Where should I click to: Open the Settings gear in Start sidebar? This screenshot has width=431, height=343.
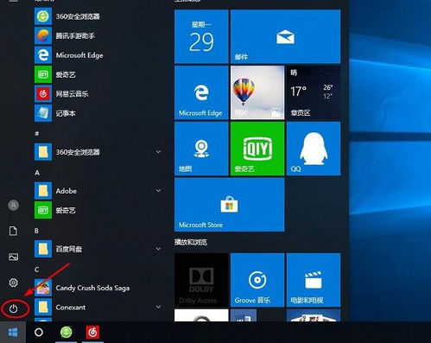pos(13,283)
